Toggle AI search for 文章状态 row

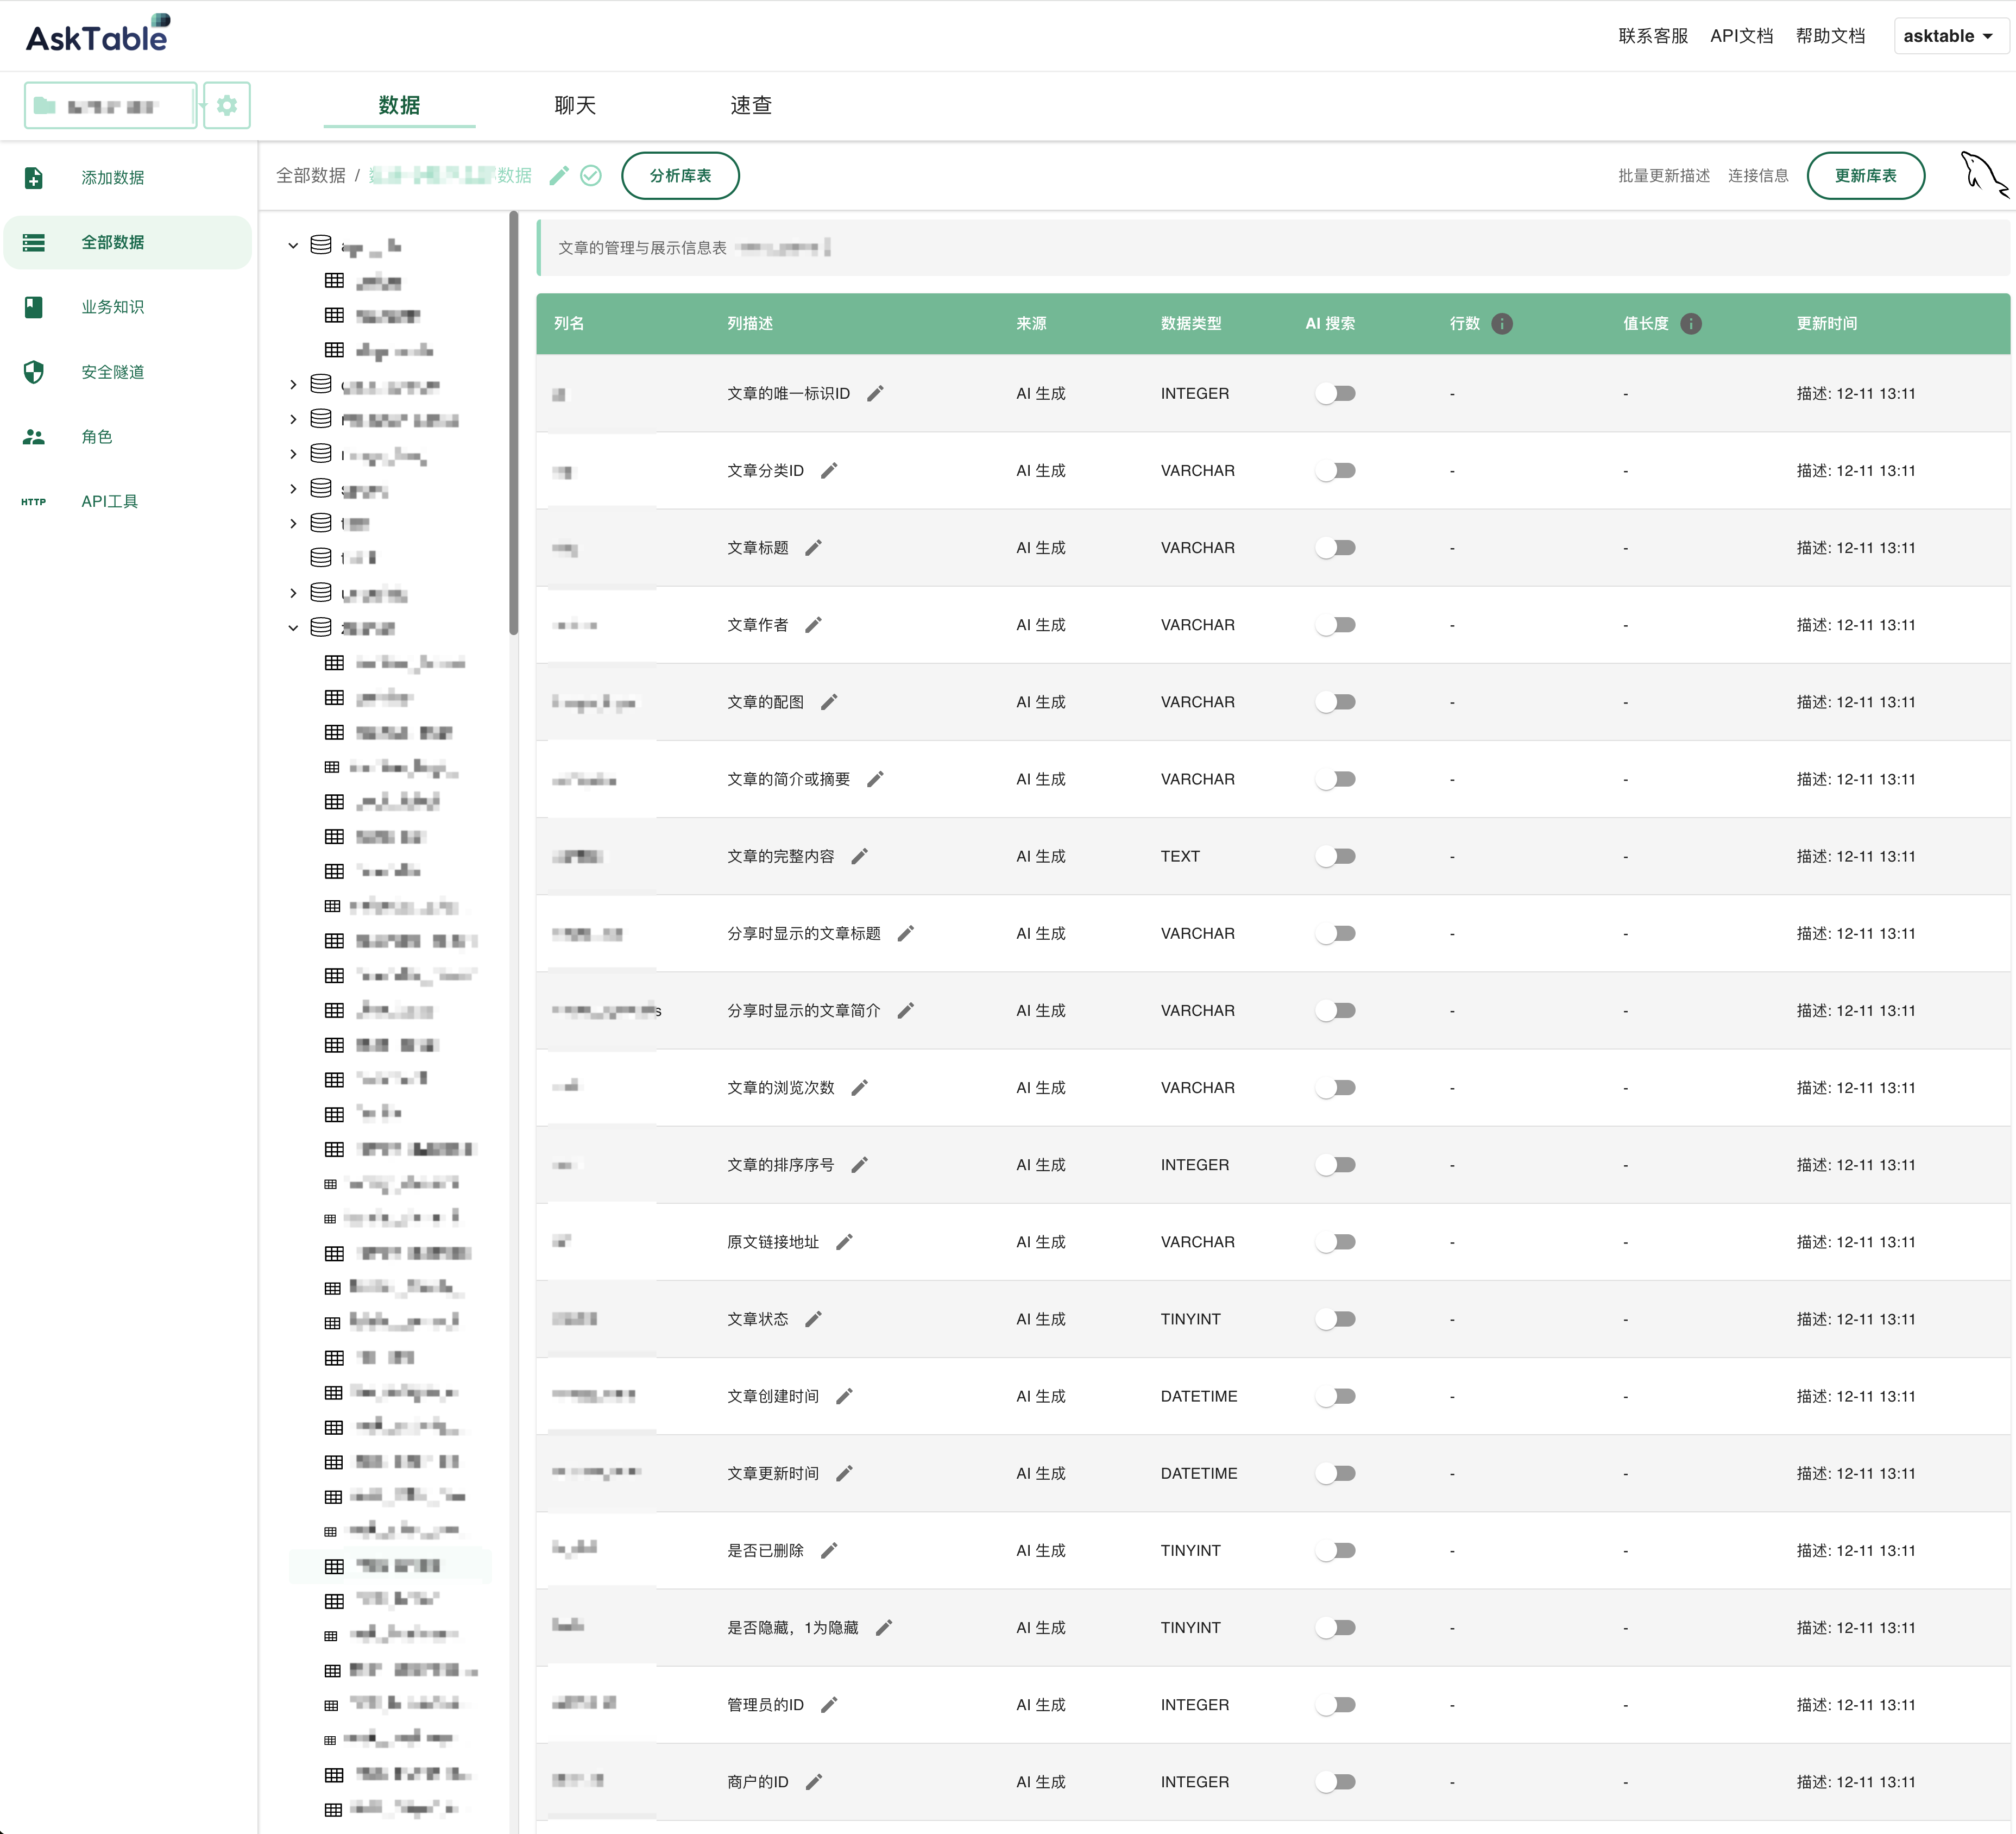(x=1336, y=1319)
